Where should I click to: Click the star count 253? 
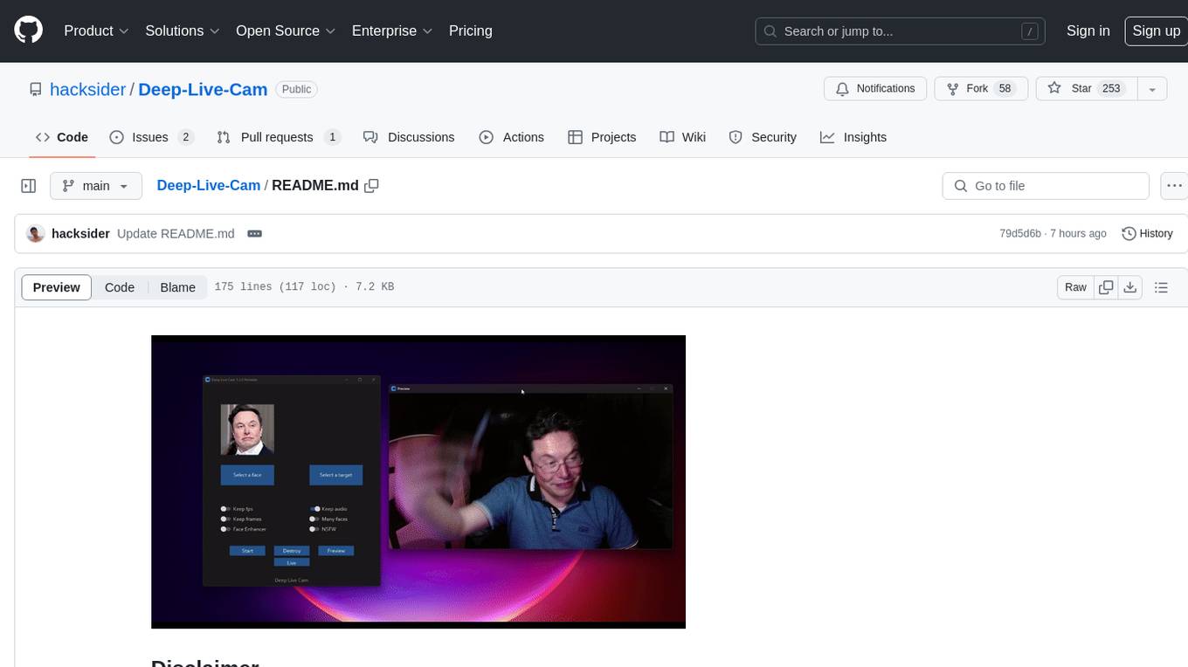[1111, 89]
